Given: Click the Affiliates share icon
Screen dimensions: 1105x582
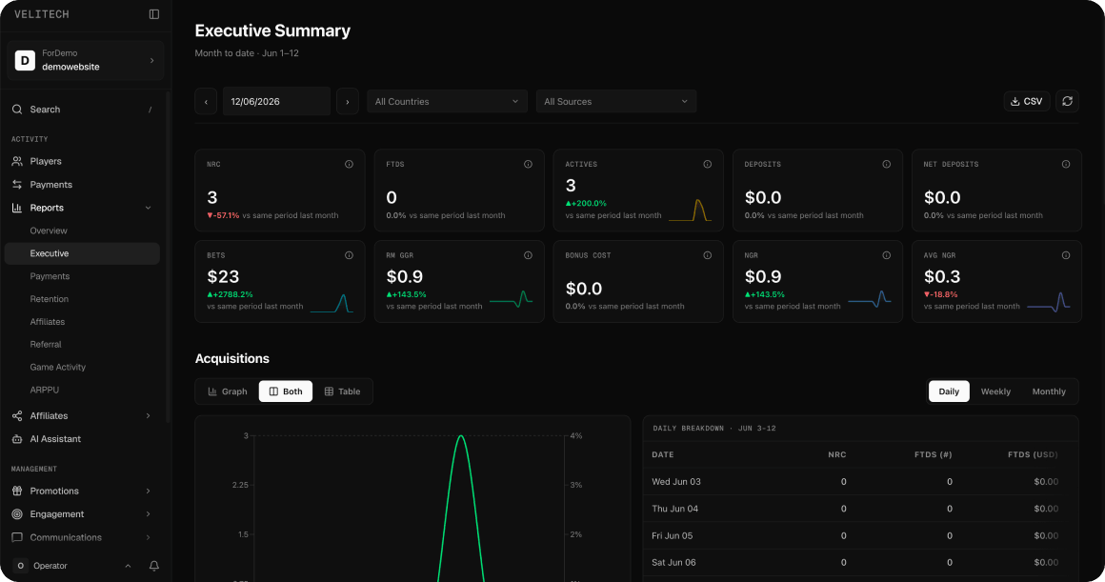Looking at the screenshot, I should point(17,415).
